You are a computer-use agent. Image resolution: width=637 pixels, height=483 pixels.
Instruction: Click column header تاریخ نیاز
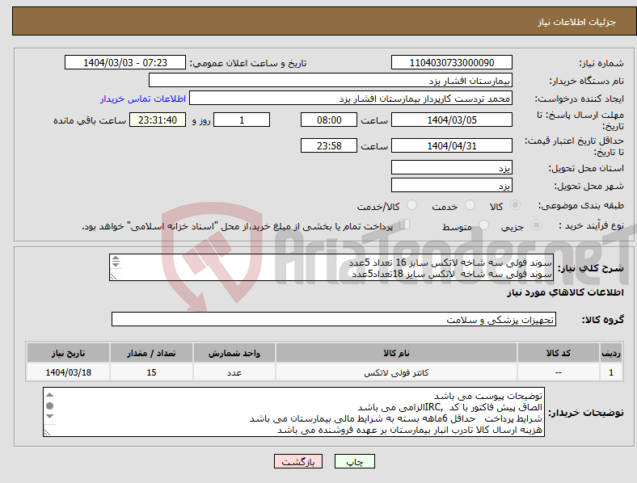point(68,353)
